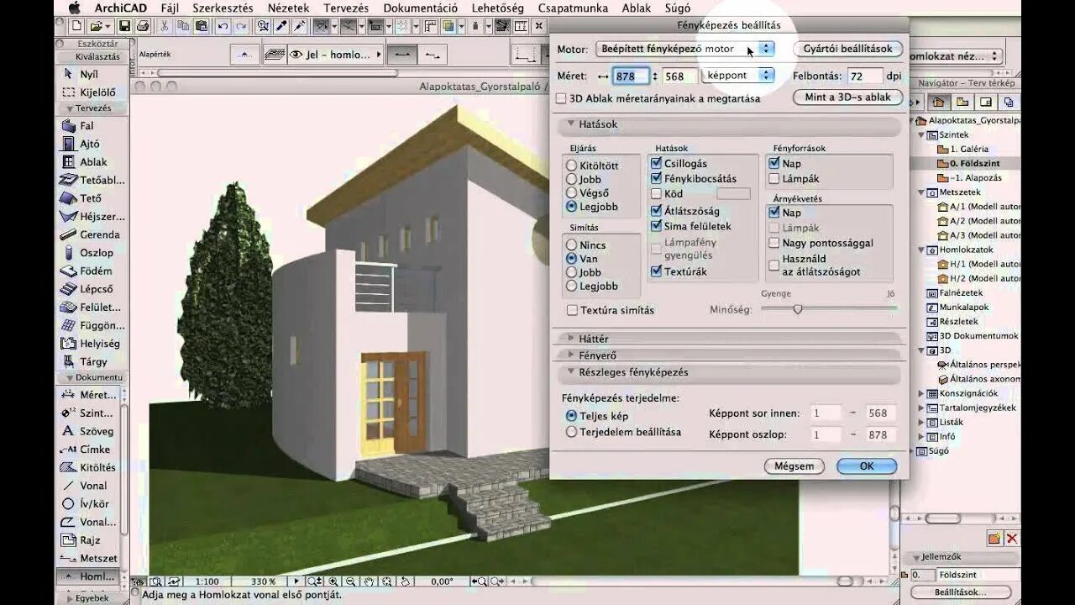
Task: Open the Motor dropdown
Action: pyautogui.click(x=684, y=49)
